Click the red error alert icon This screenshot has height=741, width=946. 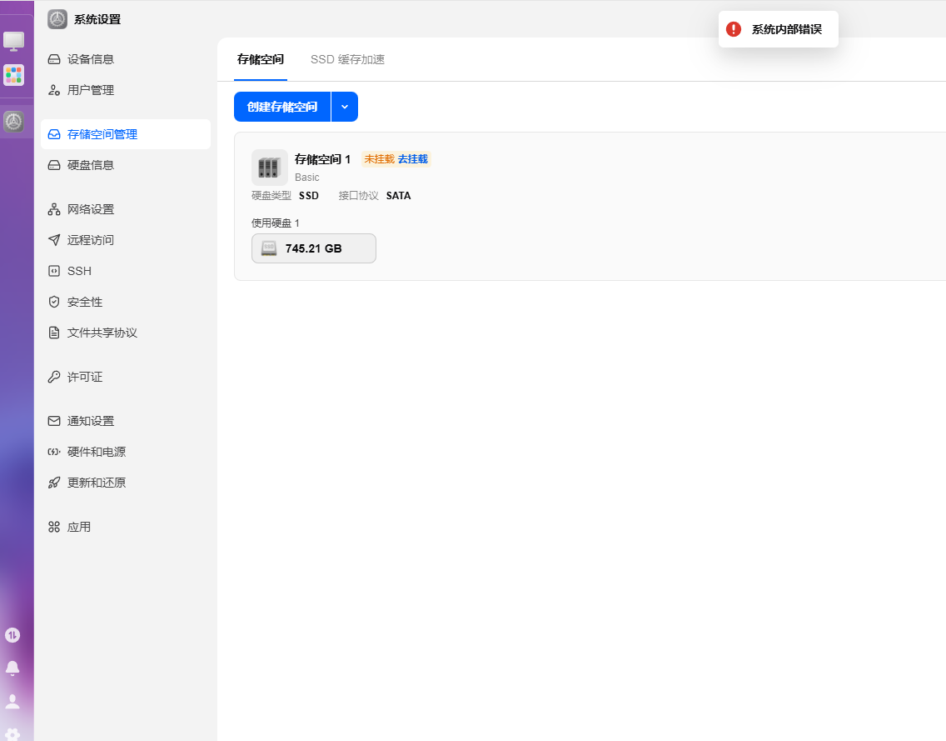click(x=734, y=29)
